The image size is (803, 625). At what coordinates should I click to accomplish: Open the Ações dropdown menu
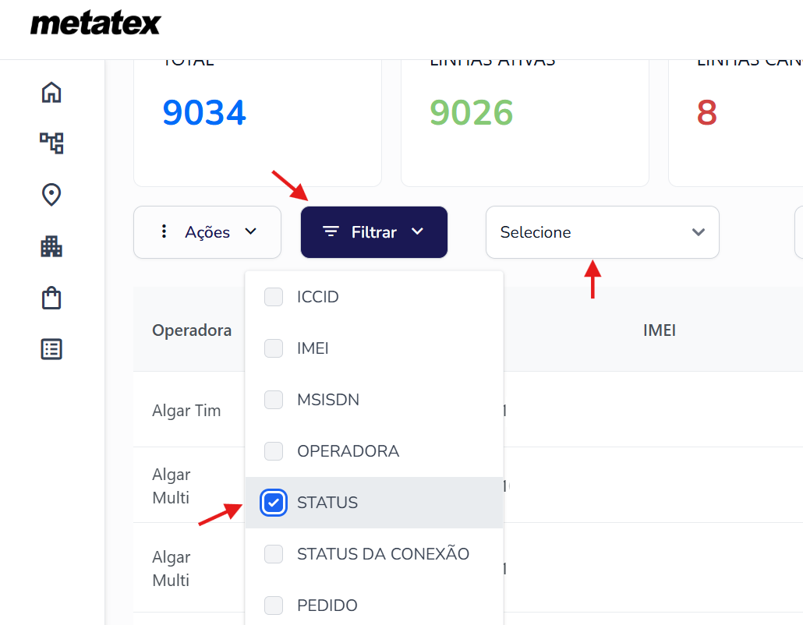point(207,232)
